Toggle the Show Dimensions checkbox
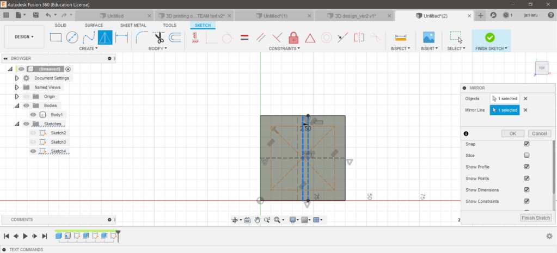557x253 pixels. tap(527, 190)
